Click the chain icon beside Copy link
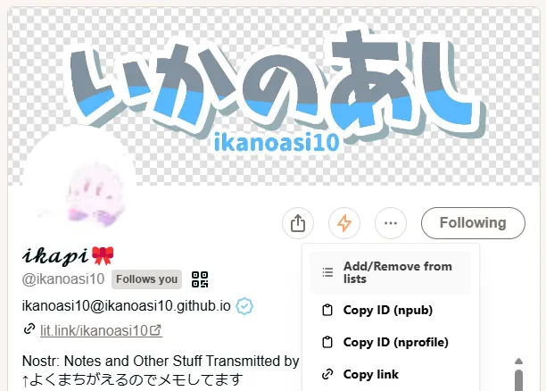This screenshot has height=391, width=546. click(327, 374)
